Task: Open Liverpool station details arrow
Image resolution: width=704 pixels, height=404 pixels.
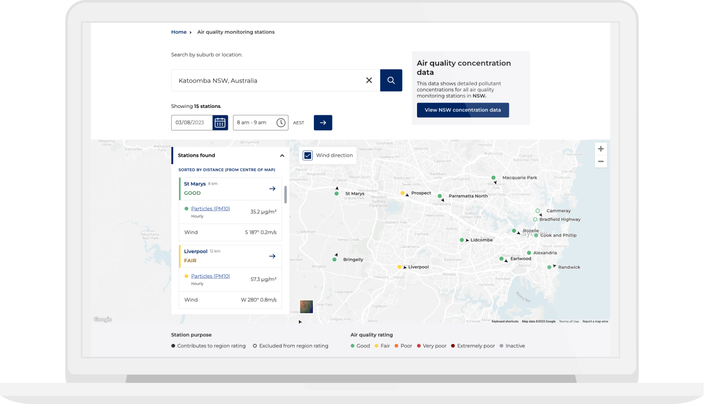Action: pos(272,256)
